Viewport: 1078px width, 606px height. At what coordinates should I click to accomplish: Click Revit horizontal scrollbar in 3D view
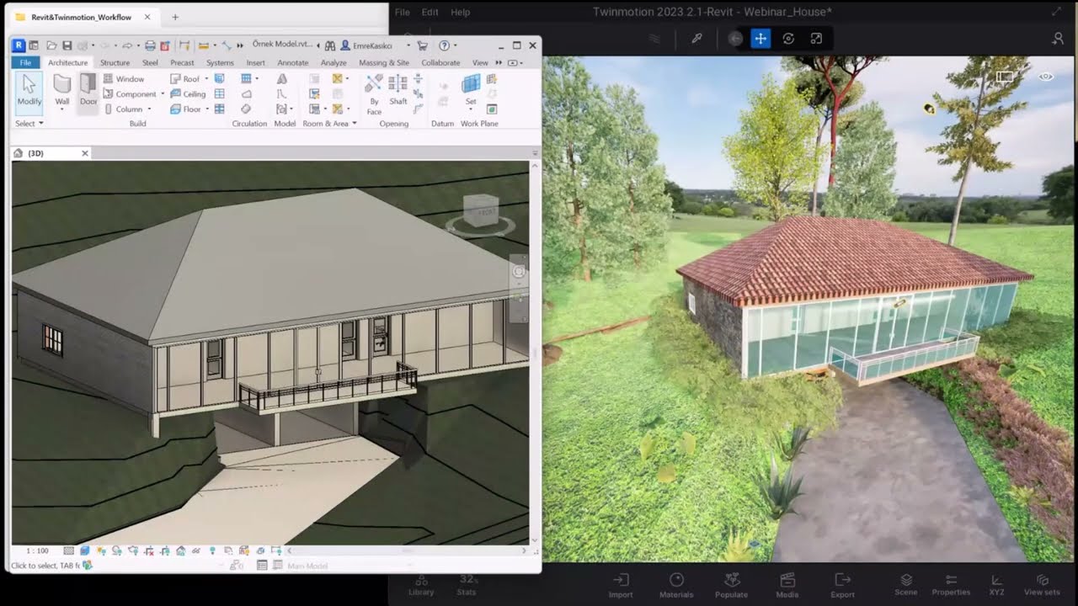[407, 550]
